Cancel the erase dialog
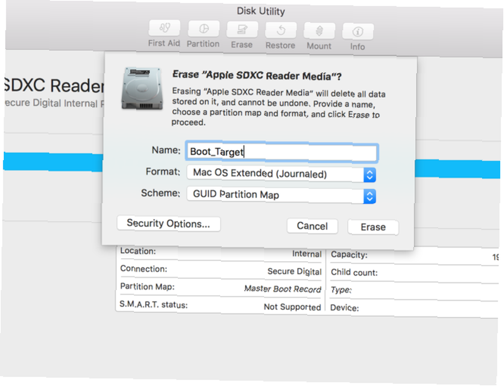The width and height of the screenshot is (504, 386). 312,226
